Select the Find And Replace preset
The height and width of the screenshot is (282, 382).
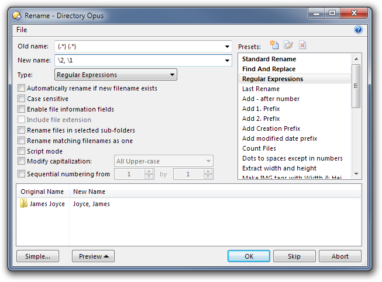pos(269,69)
